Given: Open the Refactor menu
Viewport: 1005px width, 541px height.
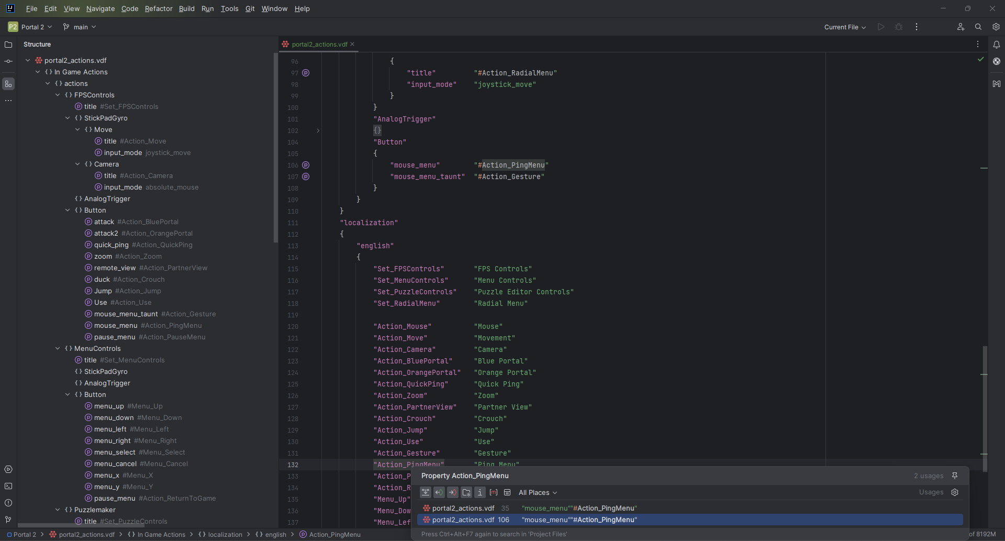Looking at the screenshot, I should coord(159,8).
